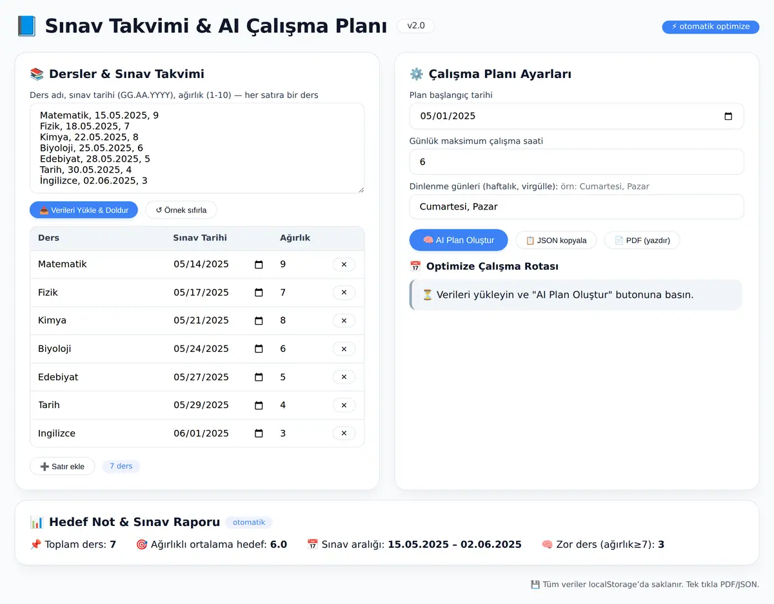774x604 pixels.
Task: Click the Toplam ders: 7 text
Action: click(x=73, y=545)
